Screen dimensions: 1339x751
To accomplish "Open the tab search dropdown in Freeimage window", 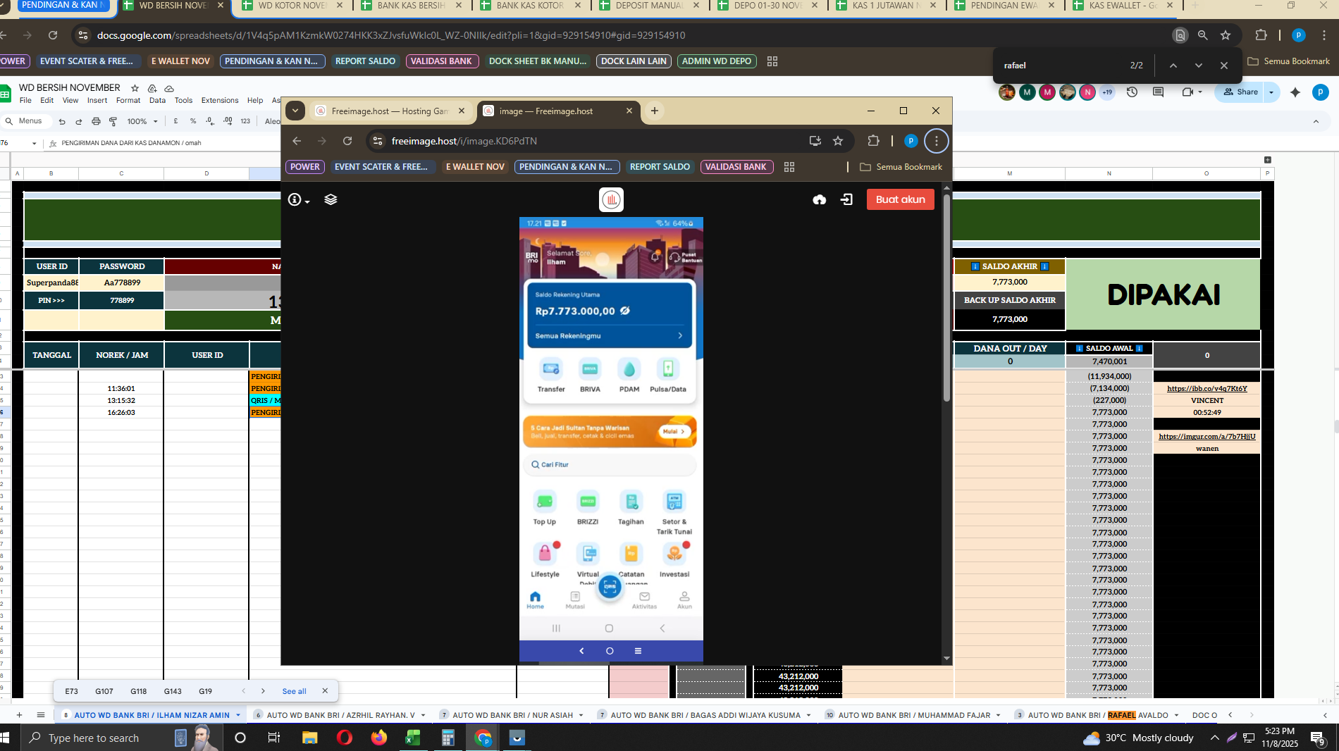I will pos(295,111).
